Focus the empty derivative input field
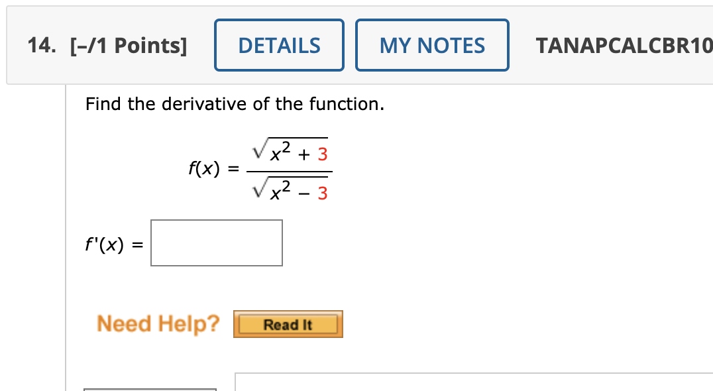This screenshot has width=713, height=391. [216, 243]
